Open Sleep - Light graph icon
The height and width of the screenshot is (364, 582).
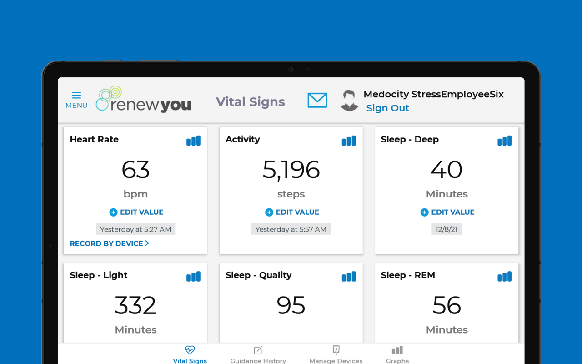193,277
